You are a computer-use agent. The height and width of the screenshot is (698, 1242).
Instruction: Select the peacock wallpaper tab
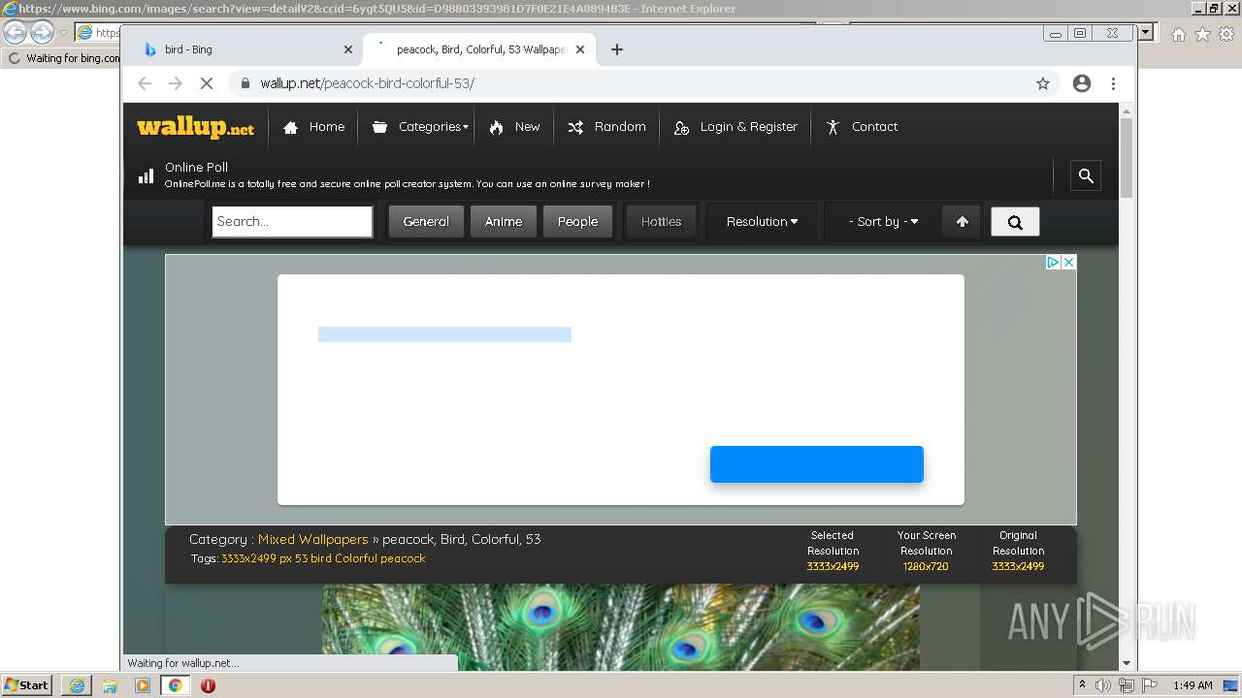(x=480, y=49)
